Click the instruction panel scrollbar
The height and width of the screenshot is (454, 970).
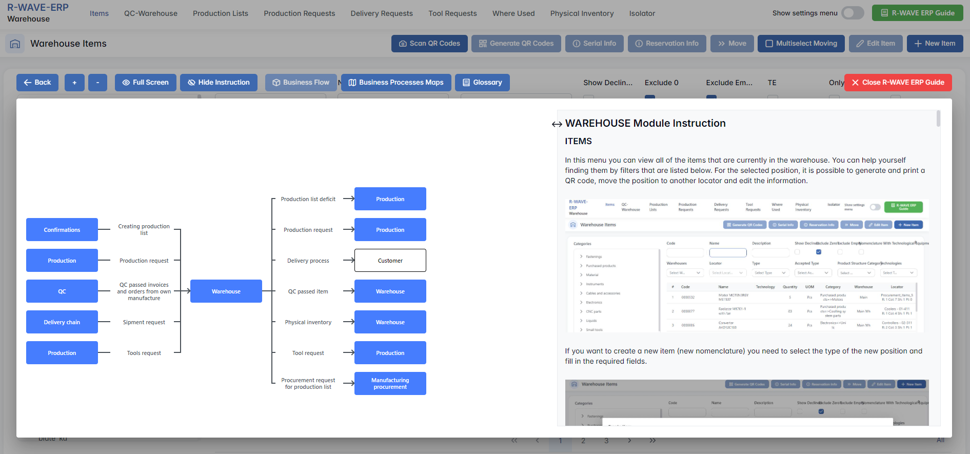click(x=938, y=119)
